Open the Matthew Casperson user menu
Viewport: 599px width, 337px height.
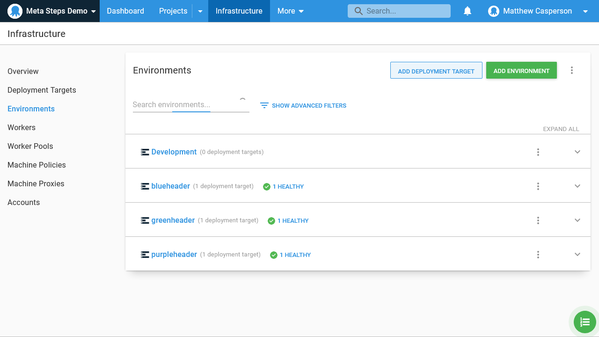(x=537, y=11)
